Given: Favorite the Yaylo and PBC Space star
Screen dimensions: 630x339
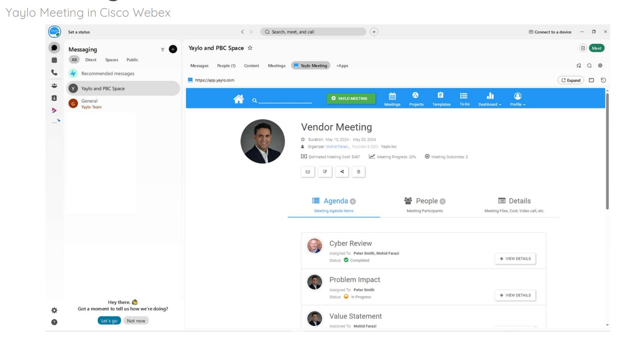Looking at the screenshot, I should tap(250, 48).
